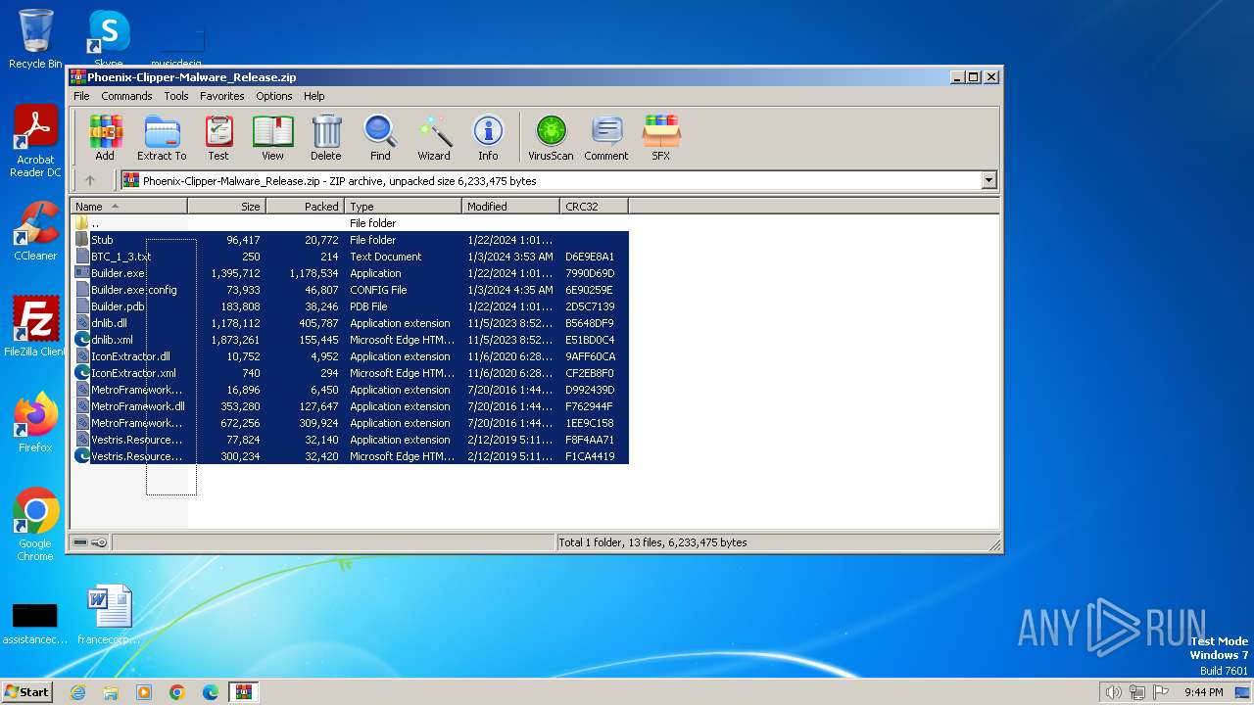Click the Test archive icon
The image size is (1254, 705).
pyautogui.click(x=218, y=138)
